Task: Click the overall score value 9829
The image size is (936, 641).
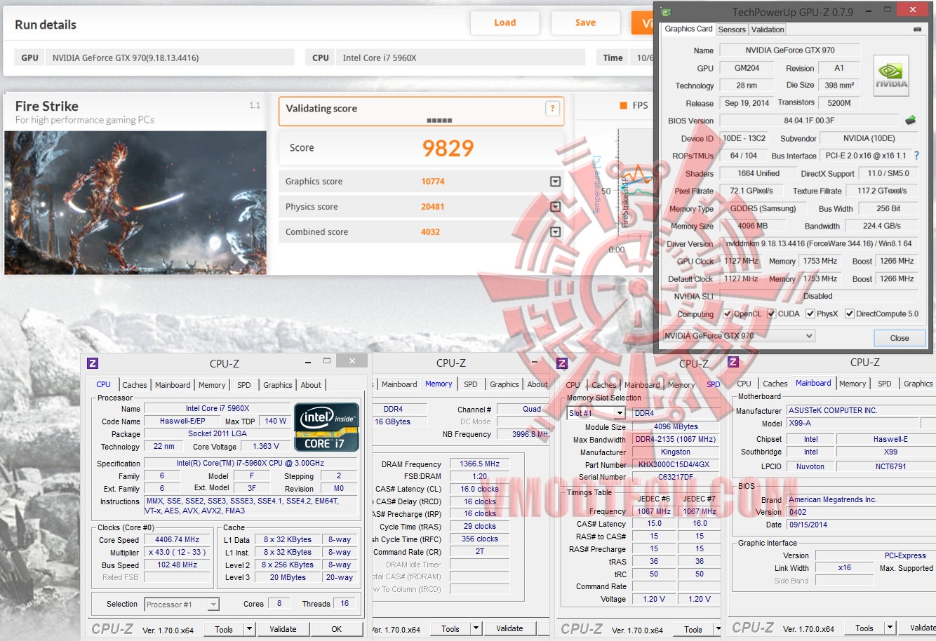Action: click(x=448, y=148)
